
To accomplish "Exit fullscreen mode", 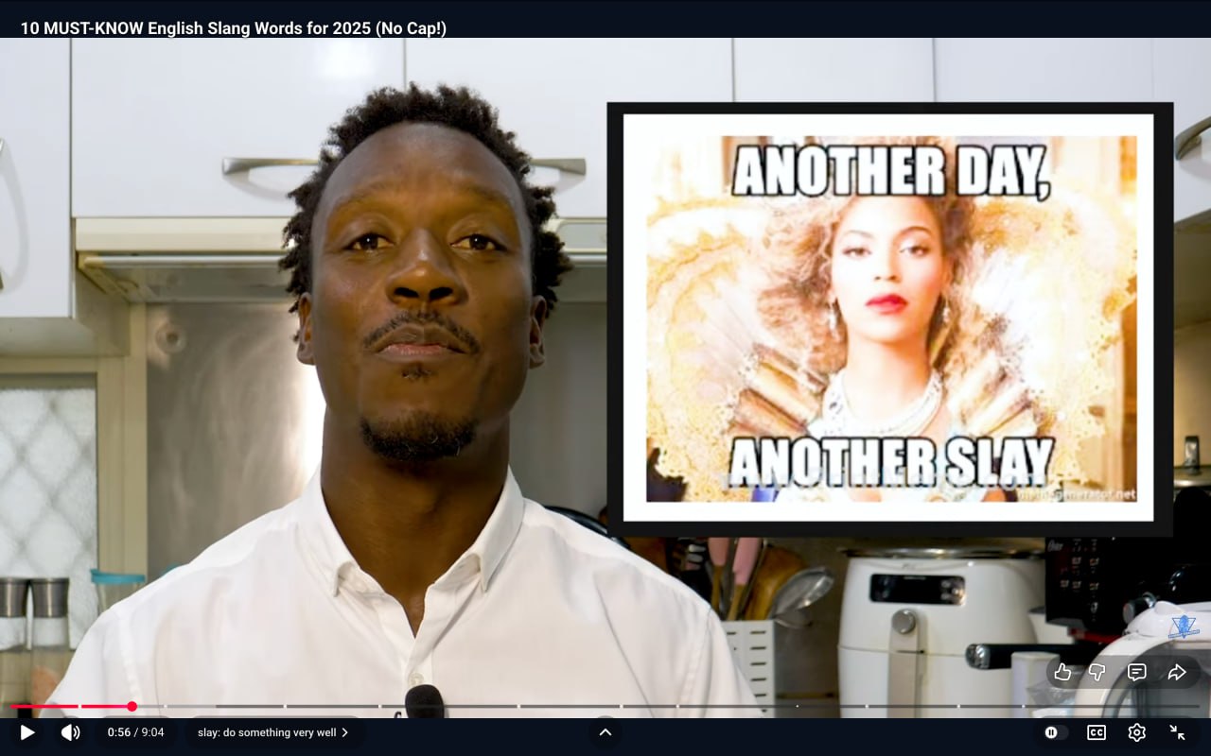I will pos(1178,732).
